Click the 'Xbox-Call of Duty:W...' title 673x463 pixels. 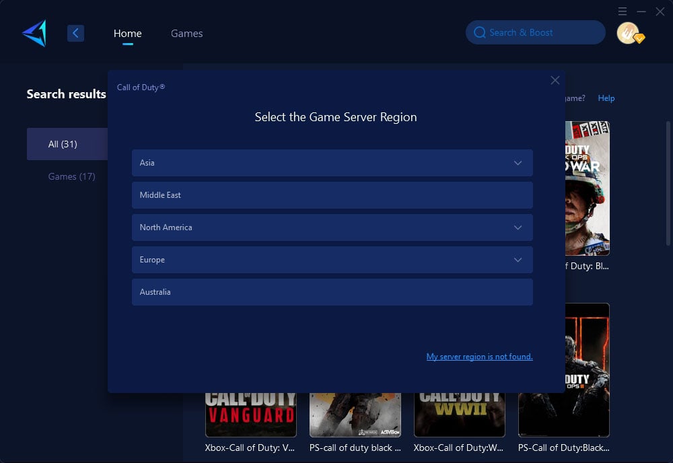point(458,448)
